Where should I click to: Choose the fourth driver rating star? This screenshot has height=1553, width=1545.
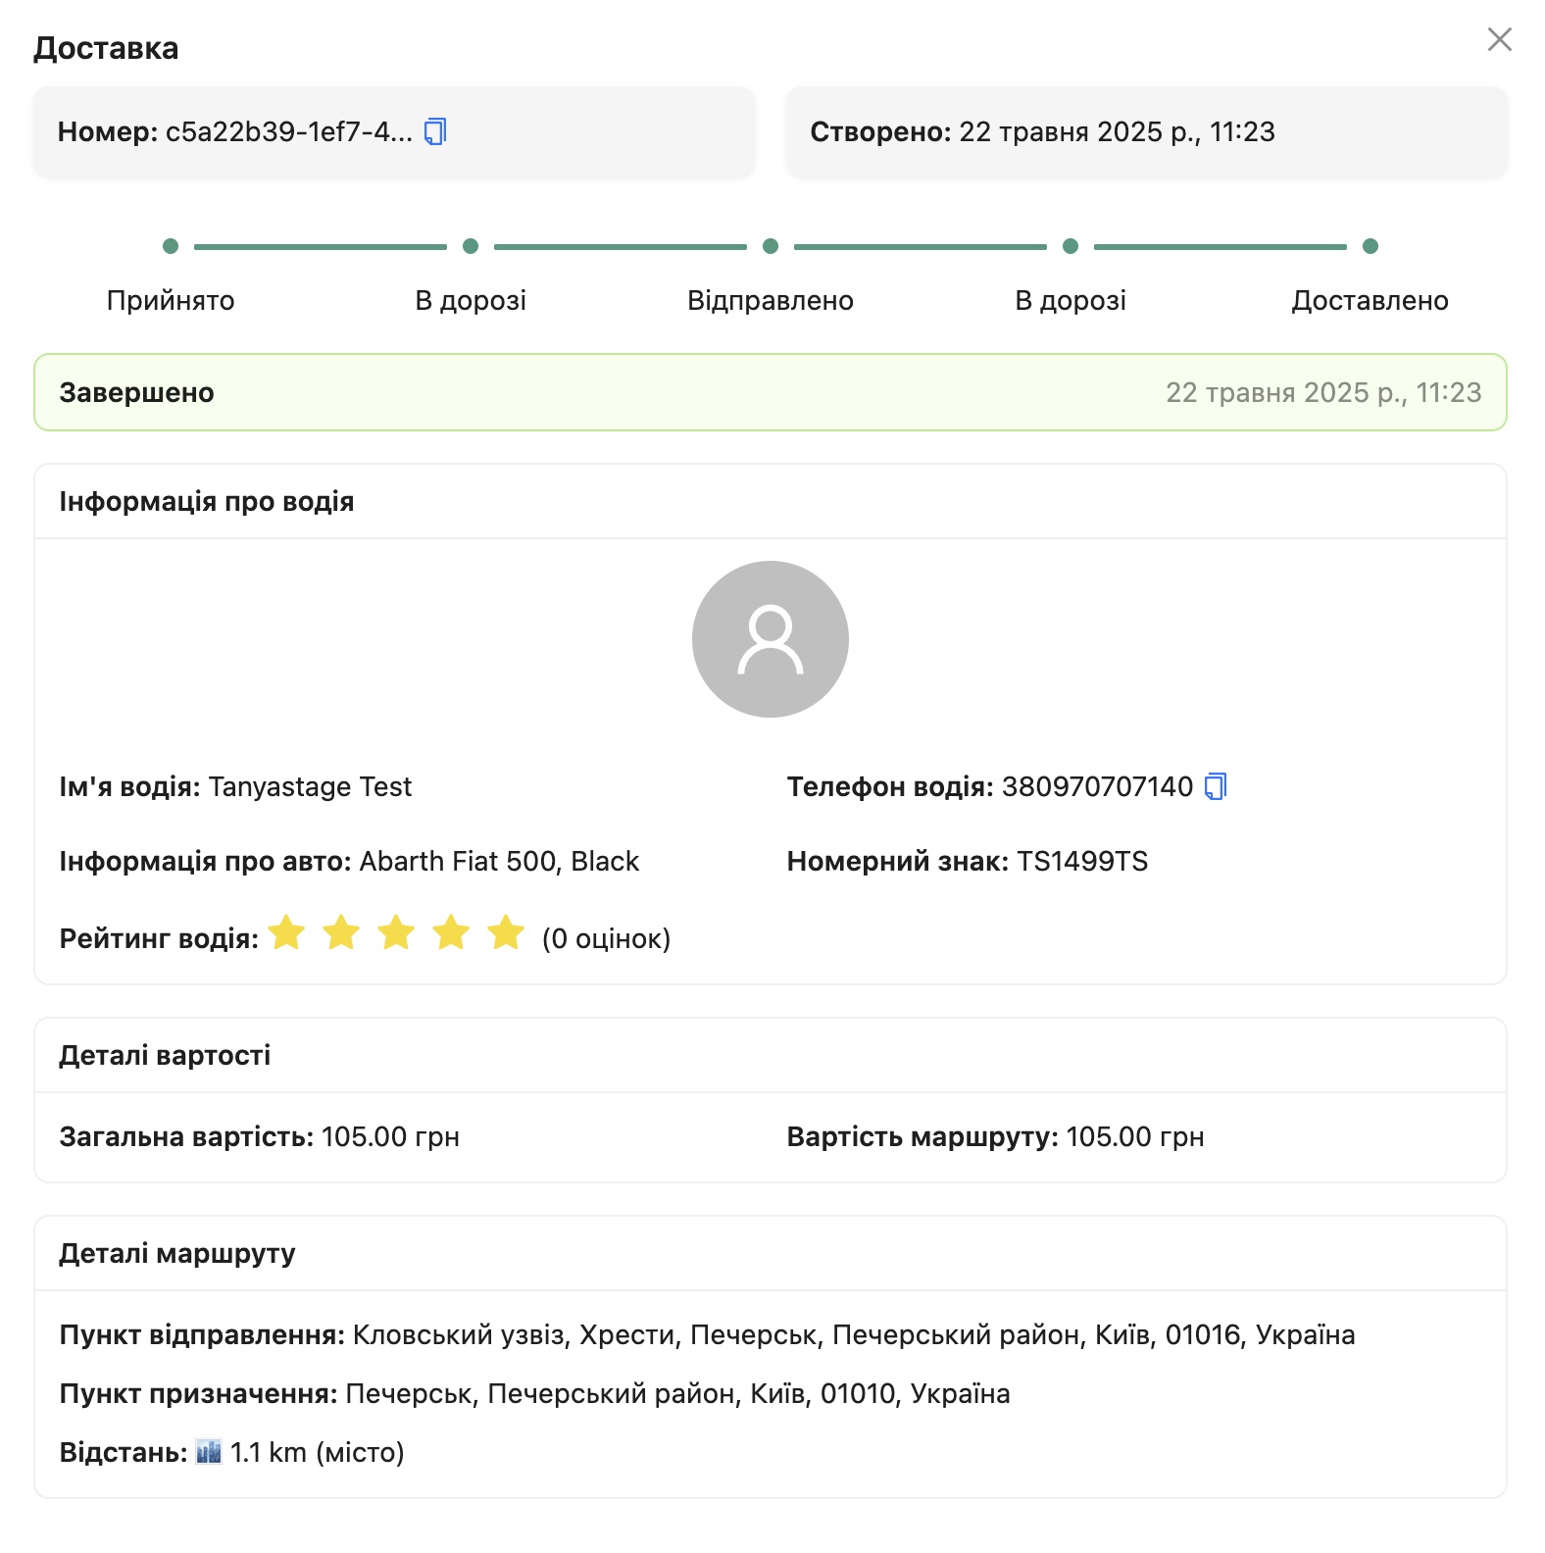tap(452, 933)
